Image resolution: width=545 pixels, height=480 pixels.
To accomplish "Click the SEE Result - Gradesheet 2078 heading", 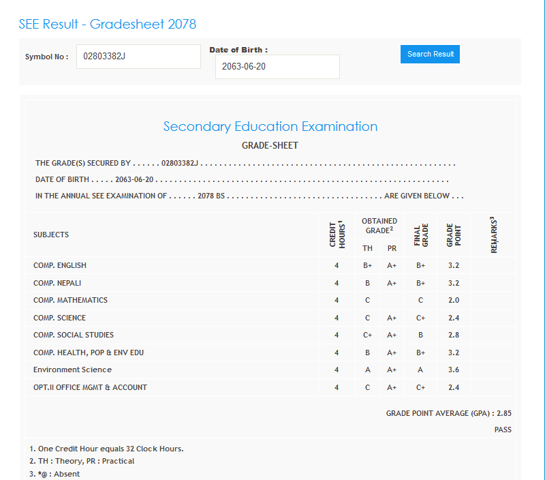I will pyautogui.click(x=108, y=25).
